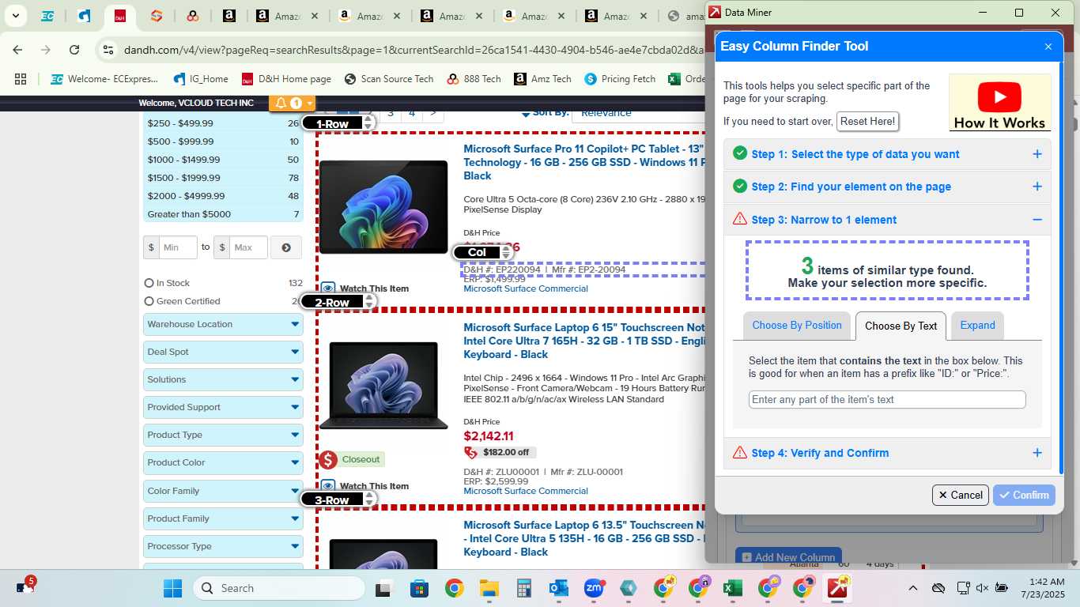Image resolution: width=1080 pixels, height=607 pixels.
Task: Switch to the EC pinned tab
Action: 47,16
